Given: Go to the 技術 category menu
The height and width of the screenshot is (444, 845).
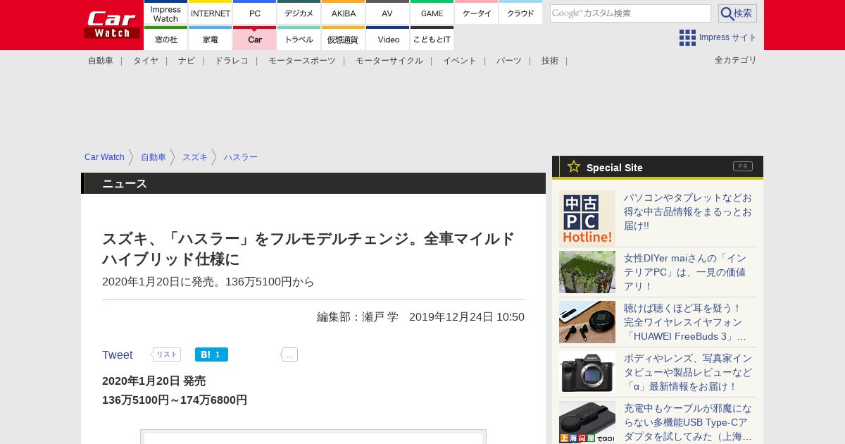Looking at the screenshot, I should 550,61.
